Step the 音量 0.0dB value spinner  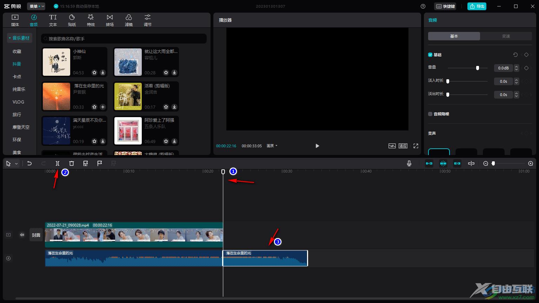pyautogui.click(x=516, y=68)
